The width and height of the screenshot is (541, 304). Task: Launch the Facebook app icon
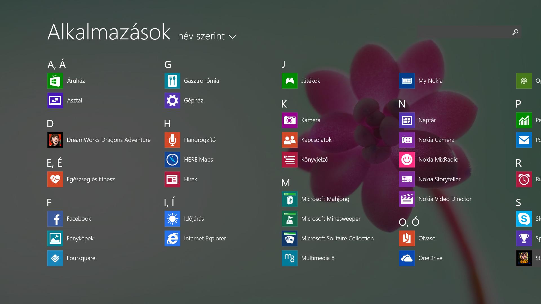[55, 219]
